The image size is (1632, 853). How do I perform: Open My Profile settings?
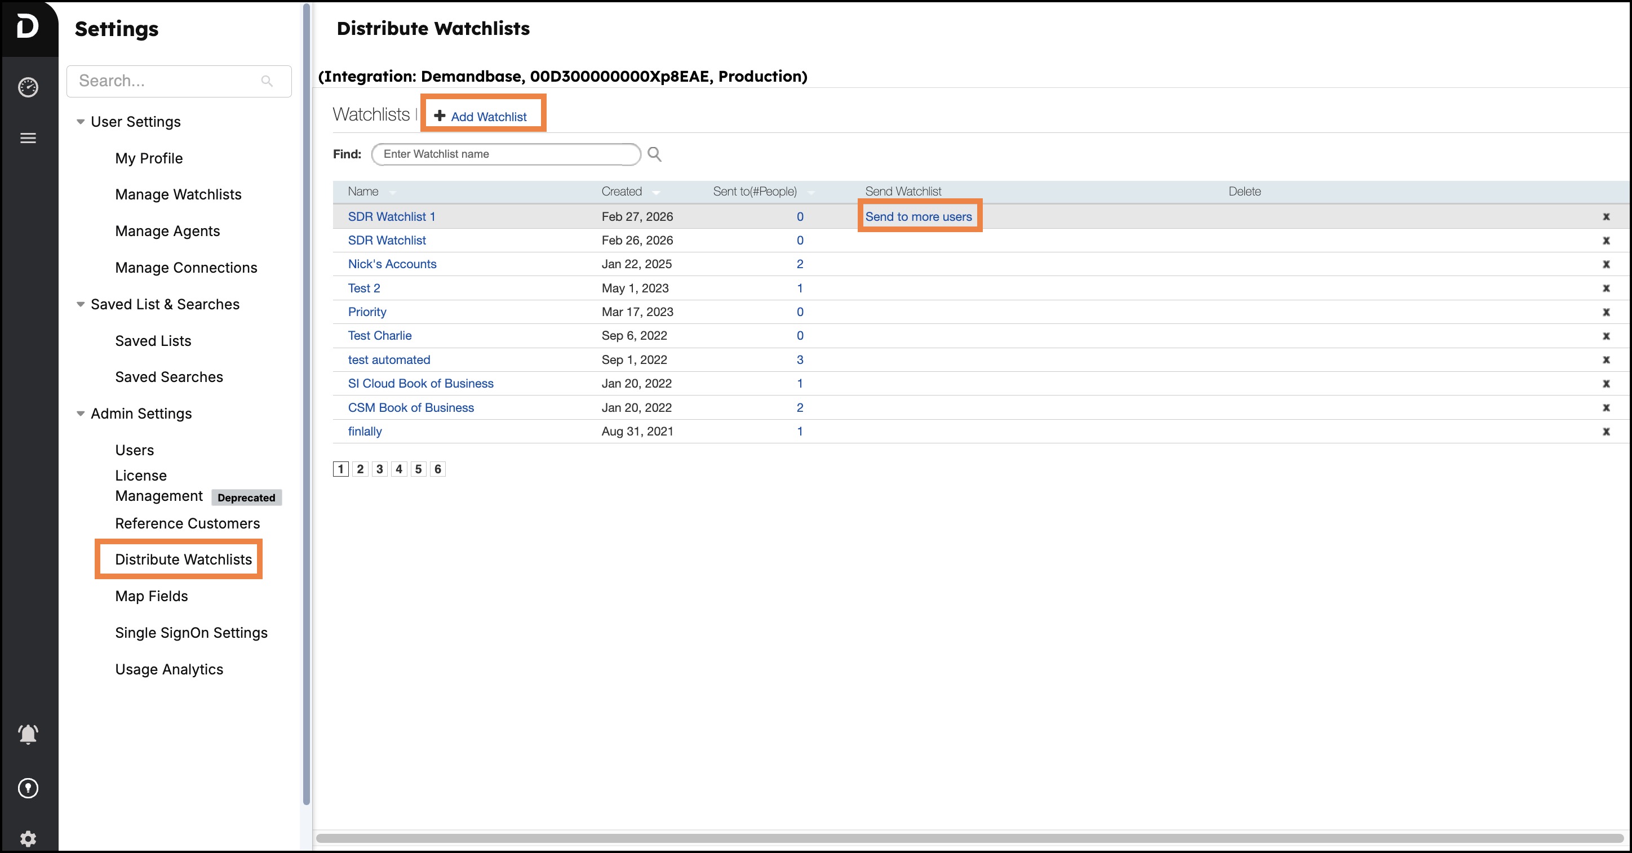click(x=149, y=158)
